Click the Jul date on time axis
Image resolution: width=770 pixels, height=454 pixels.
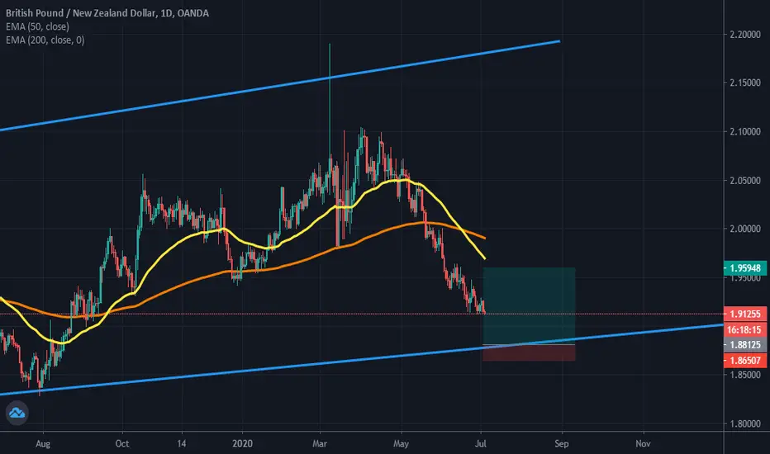pos(481,444)
